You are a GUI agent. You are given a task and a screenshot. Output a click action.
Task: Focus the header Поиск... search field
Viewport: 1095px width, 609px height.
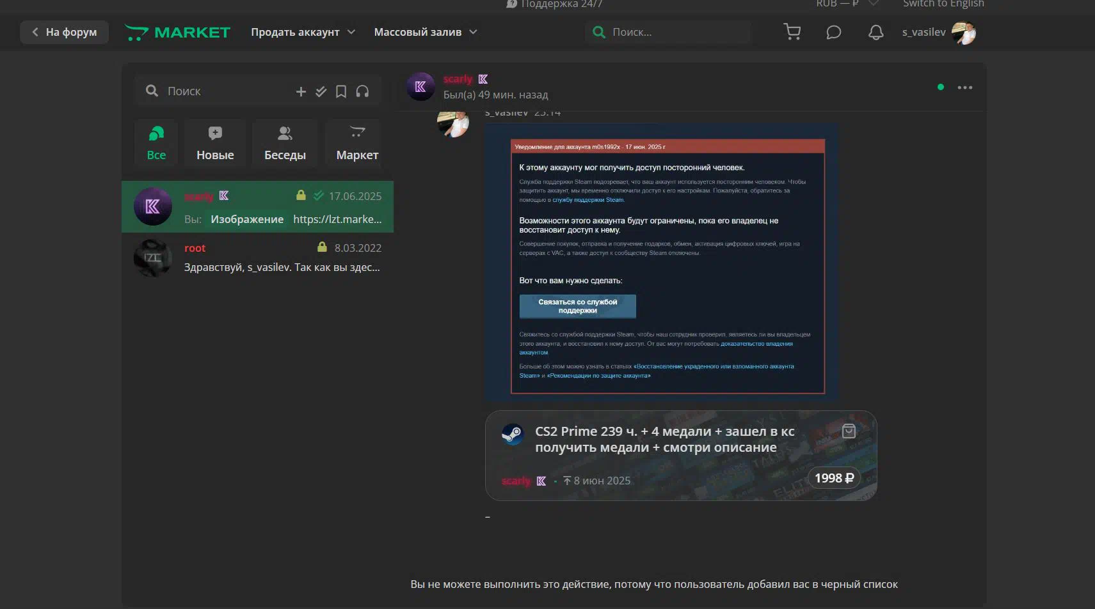pyautogui.click(x=667, y=32)
